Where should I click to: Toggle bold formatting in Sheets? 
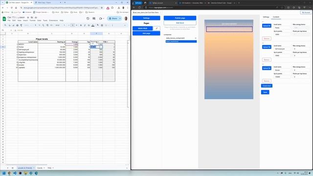pyautogui.click(x=81, y=25)
